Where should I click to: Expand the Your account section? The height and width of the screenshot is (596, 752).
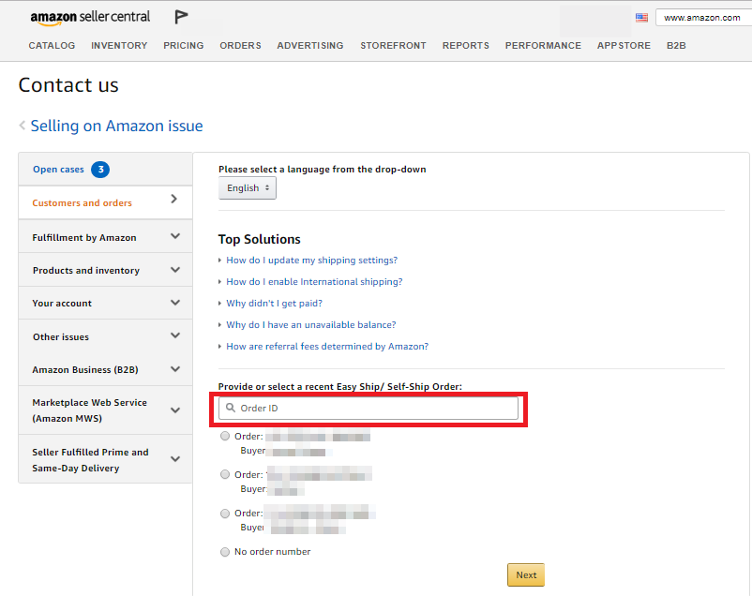click(x=106, y=303)
